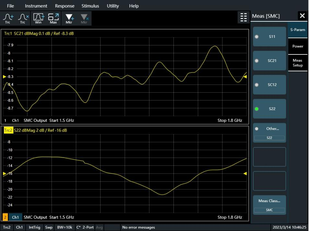Select the highlighted Trc2 trace label
The image size is (309, 231).
point(8,130)
